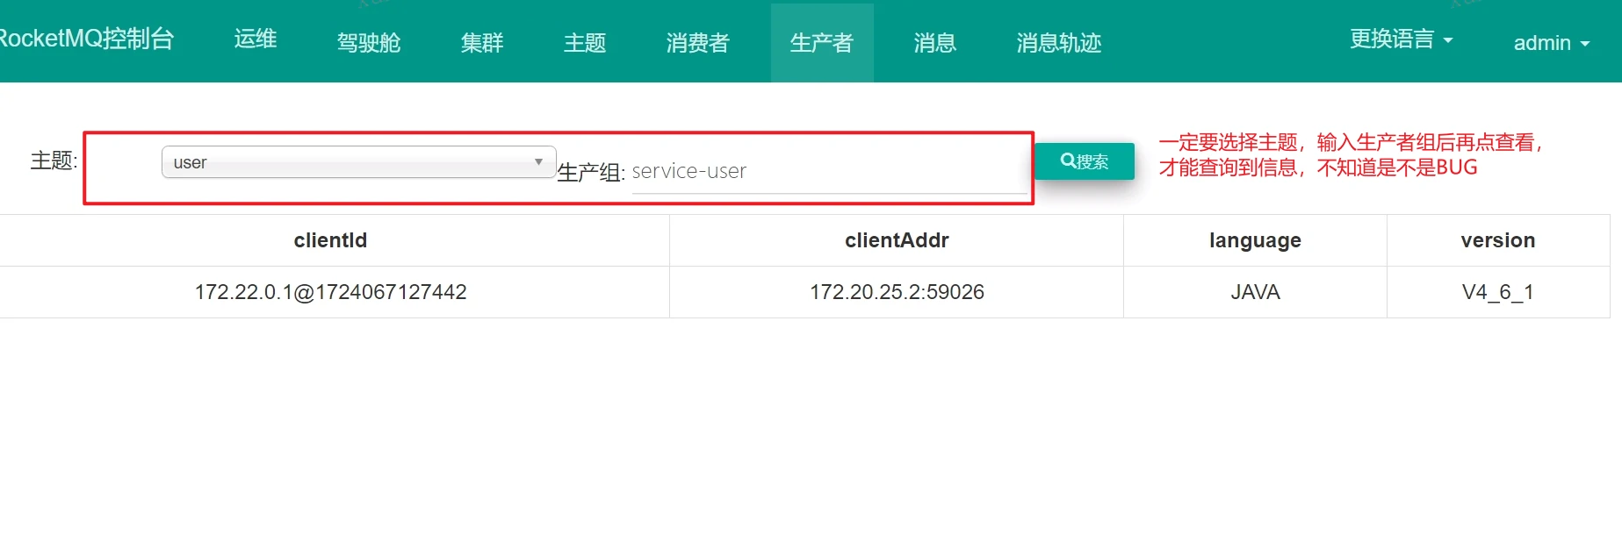Image resolution: width=1622 pixels, height=535 pixels.
Task: Click the magnifier icon in 搜索 button
Action: pyautogui.click(x=1068, y=160)
